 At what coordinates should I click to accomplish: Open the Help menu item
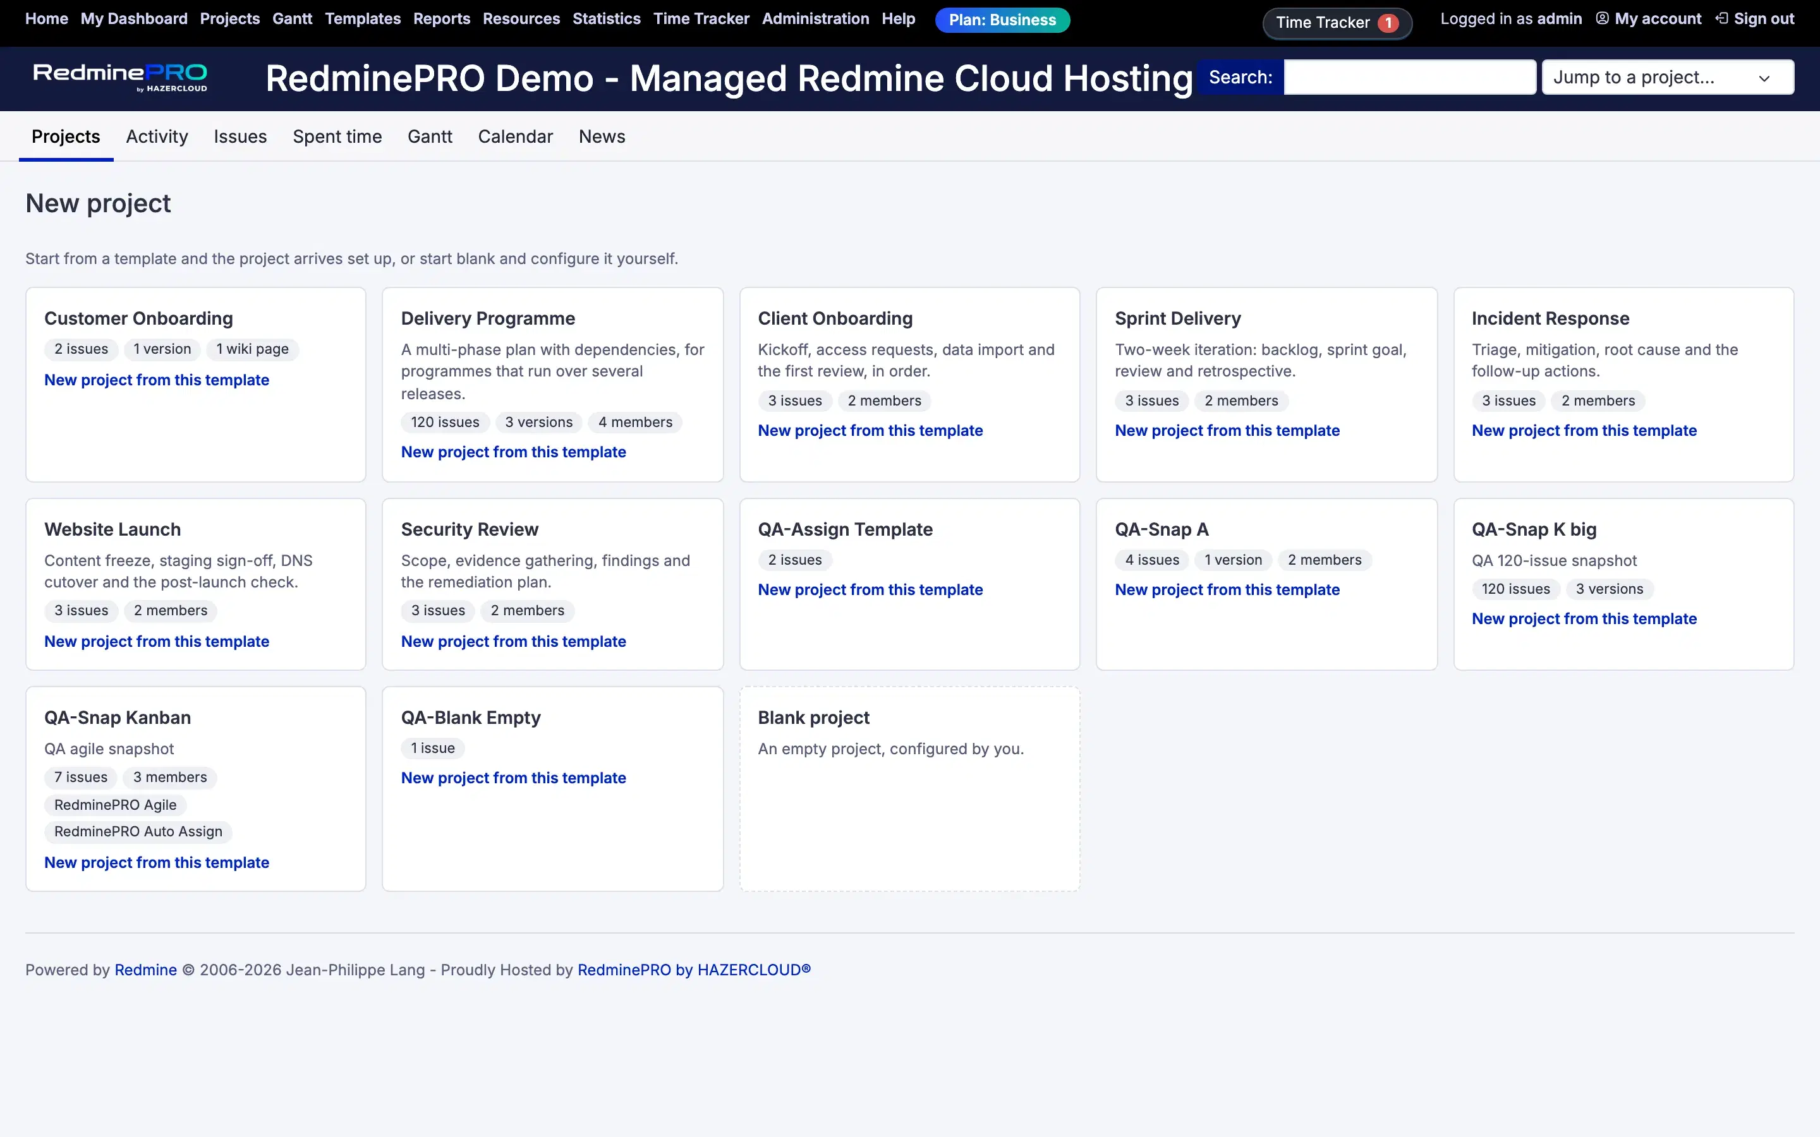pos(898,19)
